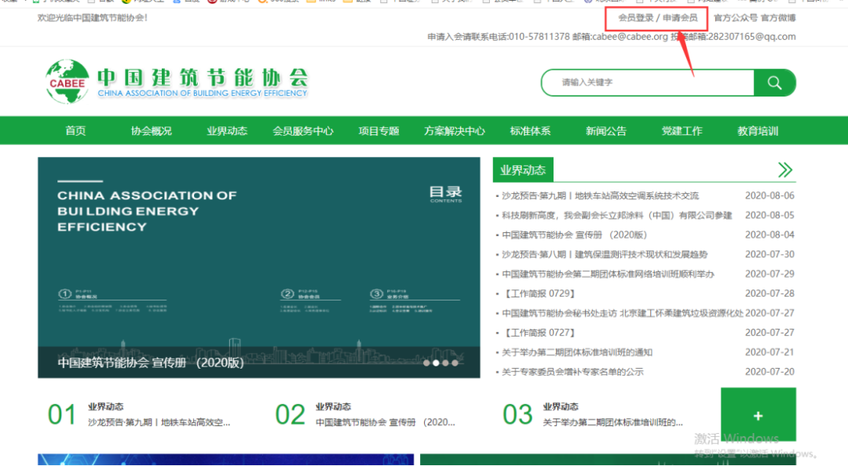This screenshot has width=848, height=466.
Task: Select the first carousel dot indicator
Action: 426,362
